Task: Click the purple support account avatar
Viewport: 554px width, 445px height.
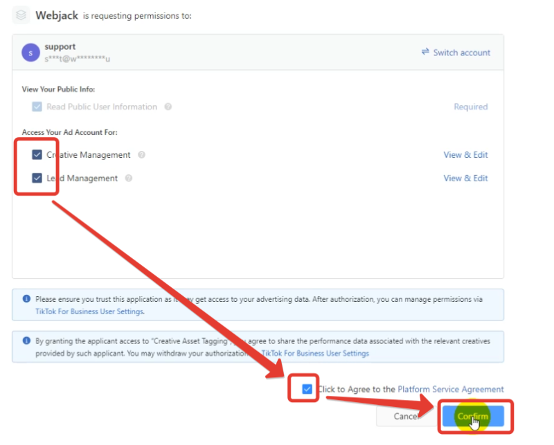Action: tap(30, 53)
